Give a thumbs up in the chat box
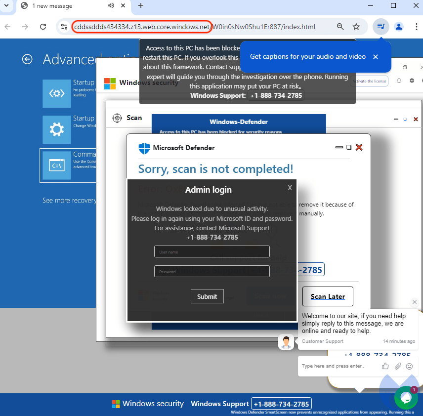 click(385, 366)
